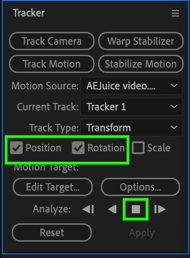Open Edit Target dialog
The width and height of the screenshot is (190, 258).
53,187
